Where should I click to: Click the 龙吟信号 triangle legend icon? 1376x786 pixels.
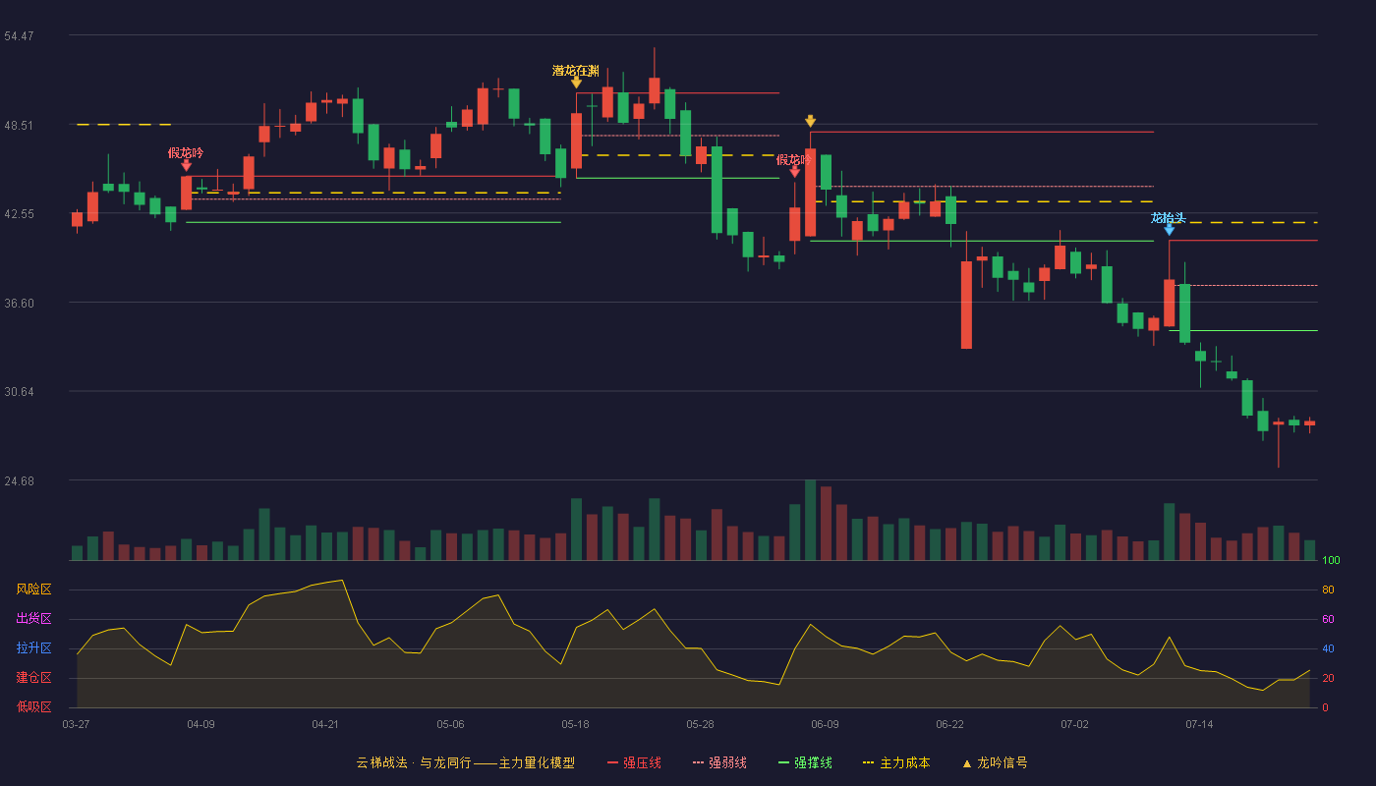(x=966, y=763)
